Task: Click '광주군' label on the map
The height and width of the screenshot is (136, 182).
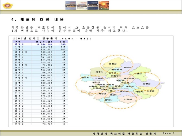Action: click(130, 86)
